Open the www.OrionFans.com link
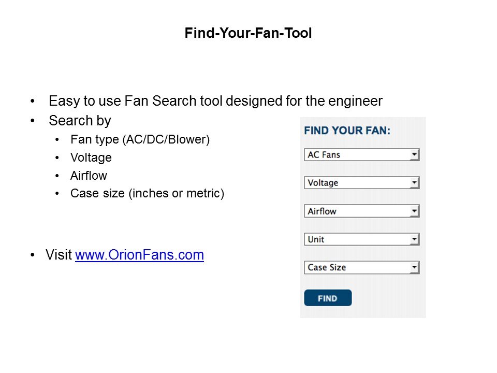Screen dimensions: 497x373 (x=139, y=255)
